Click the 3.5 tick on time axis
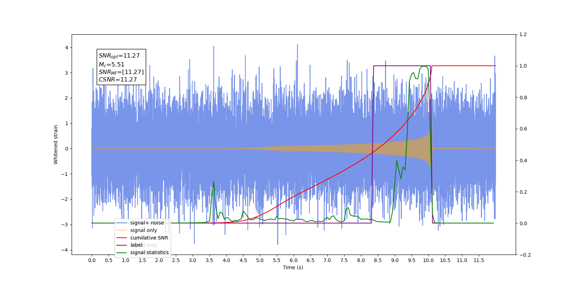The height and width of the screenshot is (286, 573). [x=210, y=260]
